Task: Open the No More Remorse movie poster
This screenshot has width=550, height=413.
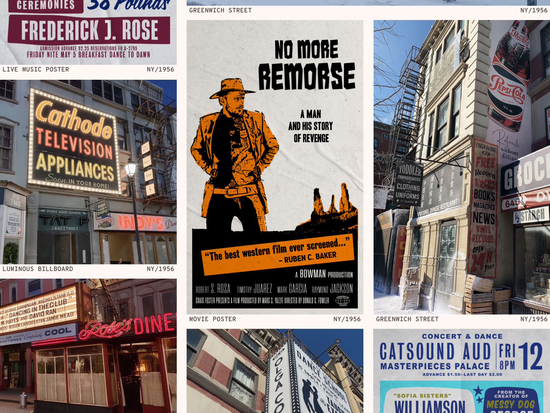Action: (x=275, y=167)
